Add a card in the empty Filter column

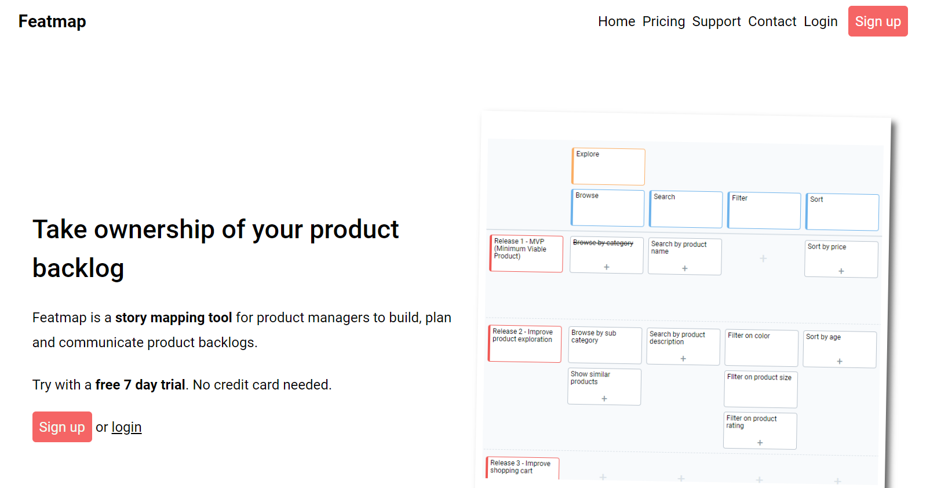point(763,258)
